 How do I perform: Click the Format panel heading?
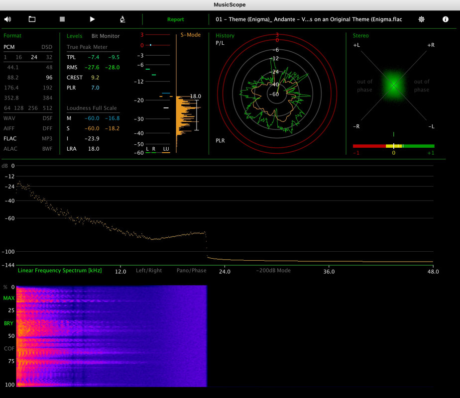(12, 35)
